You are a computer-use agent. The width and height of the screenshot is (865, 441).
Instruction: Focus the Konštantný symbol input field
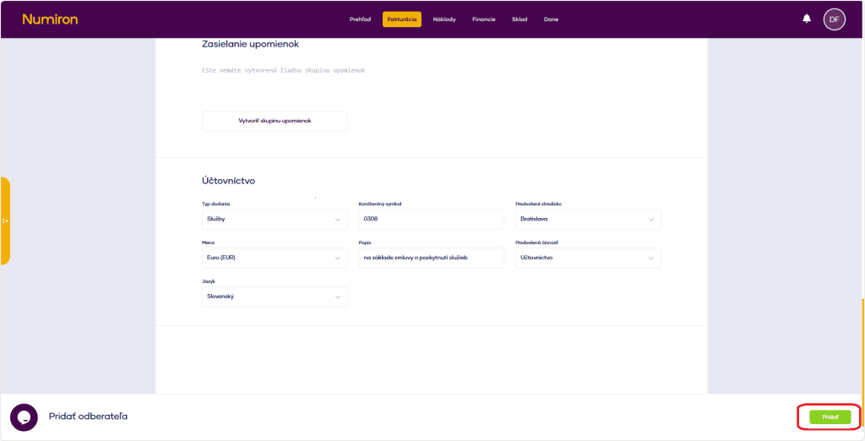(431, 219)
